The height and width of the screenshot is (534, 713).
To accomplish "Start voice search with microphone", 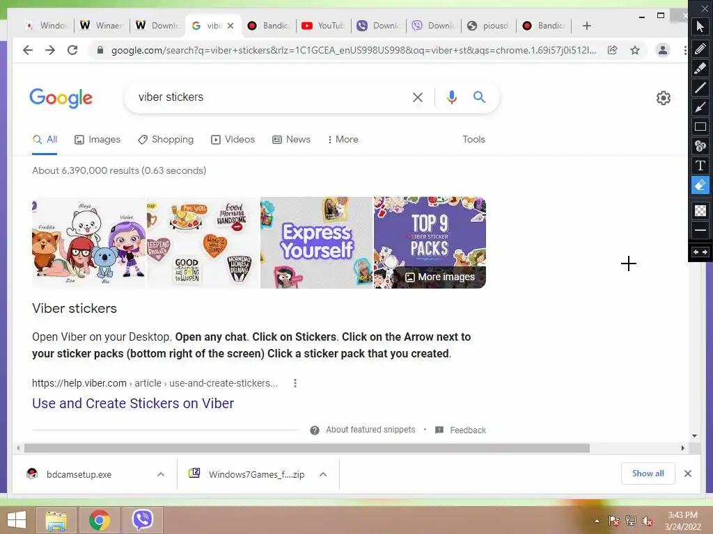I will click(x=451, y=97).
